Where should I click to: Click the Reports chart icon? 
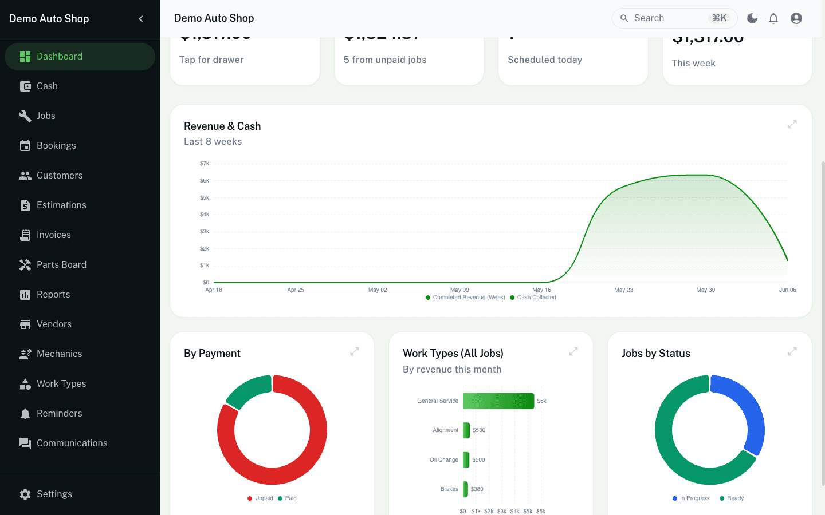(x=25, y=294)
